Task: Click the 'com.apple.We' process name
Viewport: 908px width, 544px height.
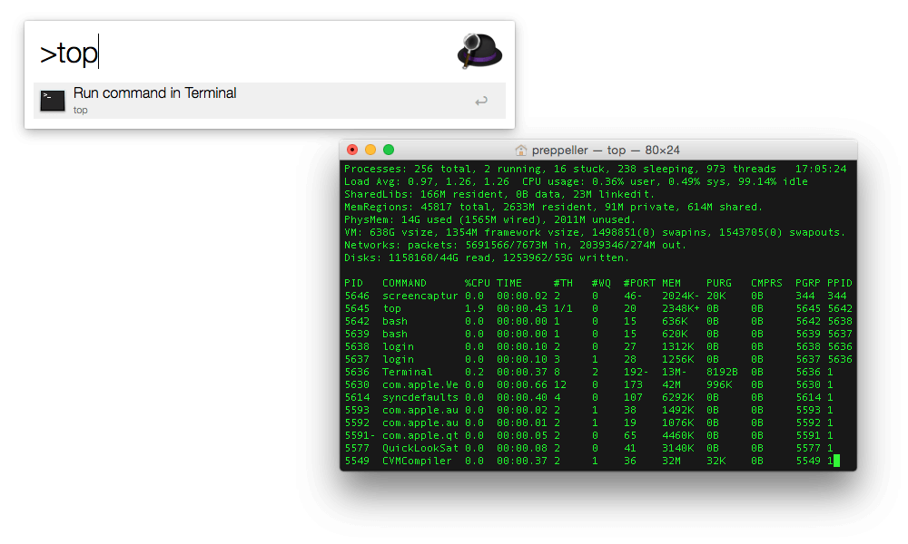Action: coord(420,385)
